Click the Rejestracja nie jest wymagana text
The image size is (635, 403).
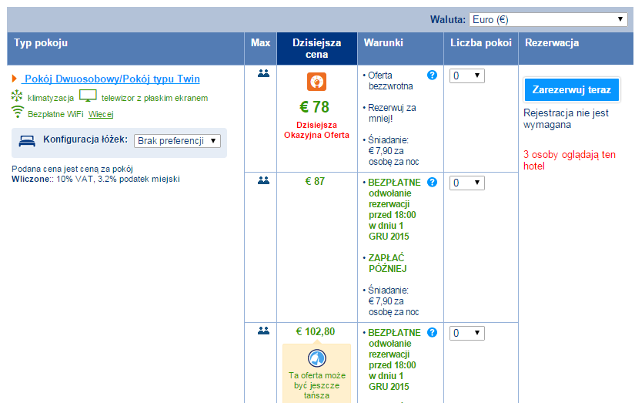click(566, 119)
